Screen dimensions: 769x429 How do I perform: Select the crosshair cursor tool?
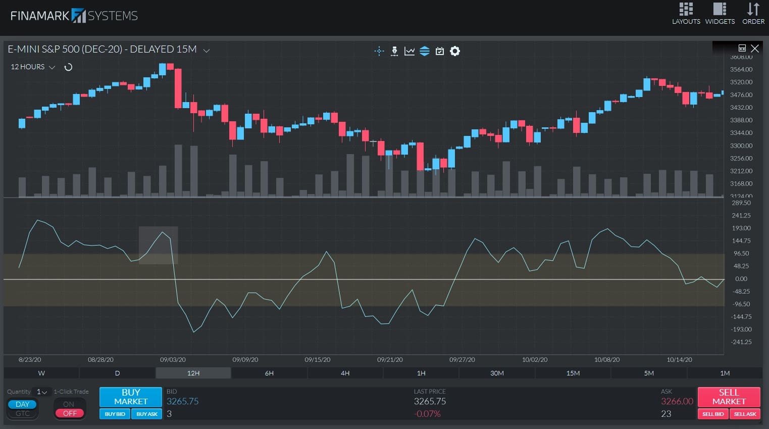379,51
